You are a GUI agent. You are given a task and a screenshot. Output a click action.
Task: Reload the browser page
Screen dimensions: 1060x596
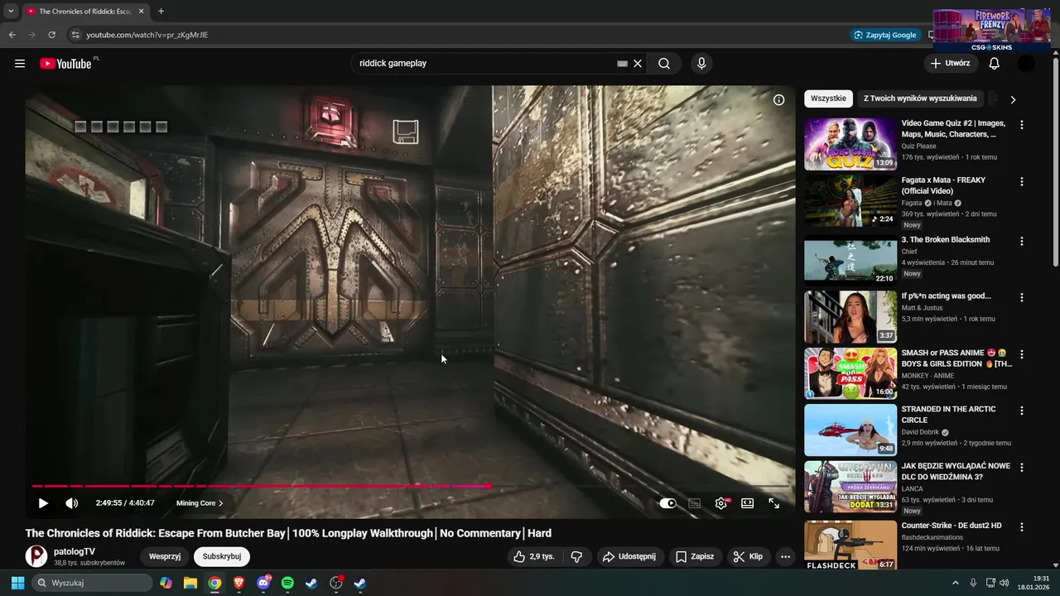51,35
